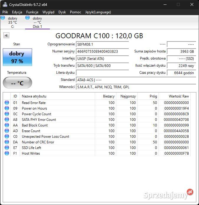Click the blue status orb for drive C:
Image resolution: width=199 pixels, height=205 pixels.
(3, 18)
